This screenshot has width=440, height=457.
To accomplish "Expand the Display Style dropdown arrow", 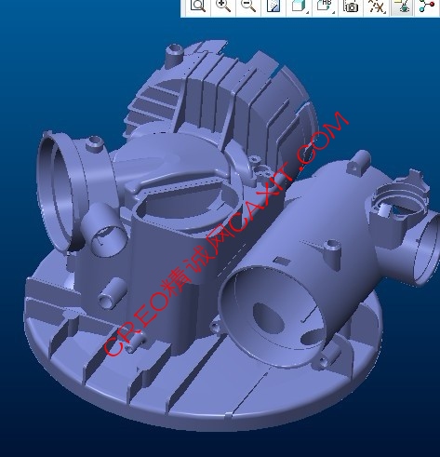I will [308, 12].
